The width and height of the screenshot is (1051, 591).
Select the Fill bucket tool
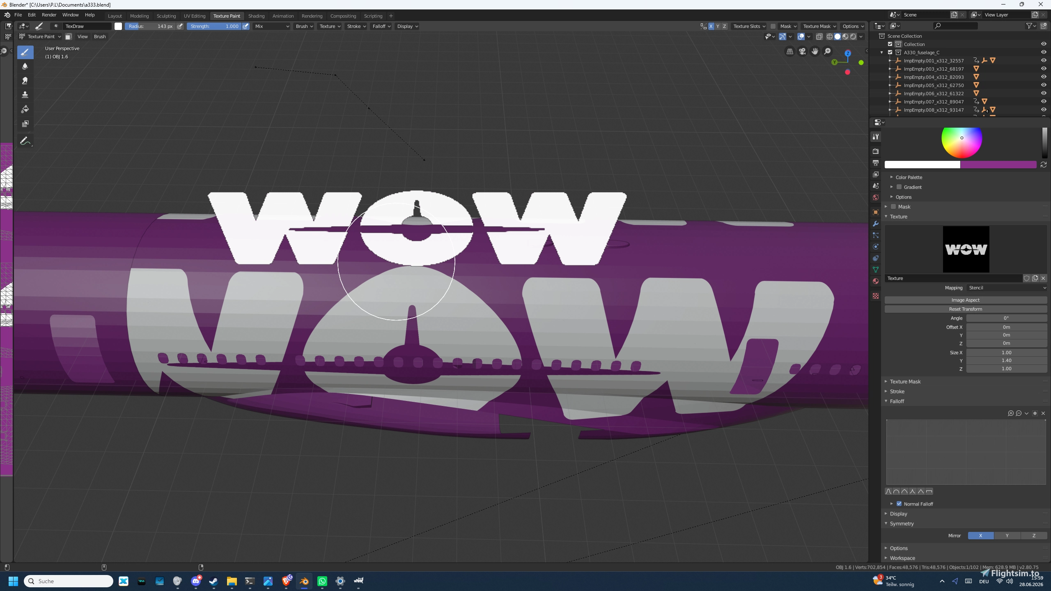pos(25,109)
